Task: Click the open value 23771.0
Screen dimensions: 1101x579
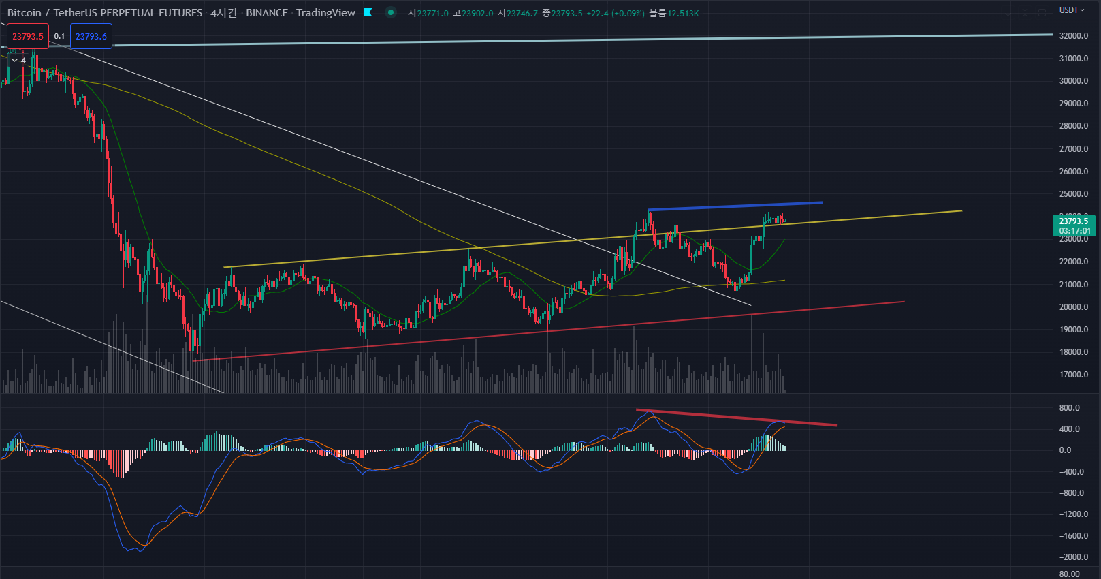Action: [x=433, y=13]
